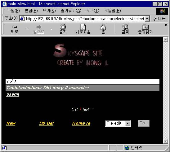Viewport: 170px width, 152px height.
Task: Open the 즐겨찾기(A) menu
Action: [x=71, y=11]
